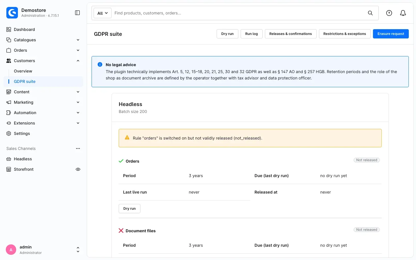Image resolution: width=416 pixels, height=260 pixels.
Task: Focus the Find products, customers, orders search field
Action: (239, 13)
